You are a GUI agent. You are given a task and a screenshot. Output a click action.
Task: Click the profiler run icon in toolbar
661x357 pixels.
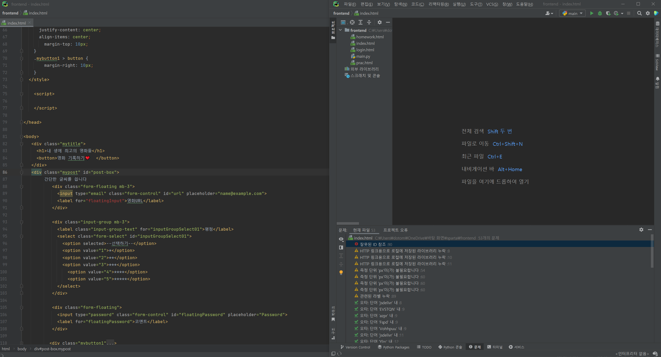616,13
